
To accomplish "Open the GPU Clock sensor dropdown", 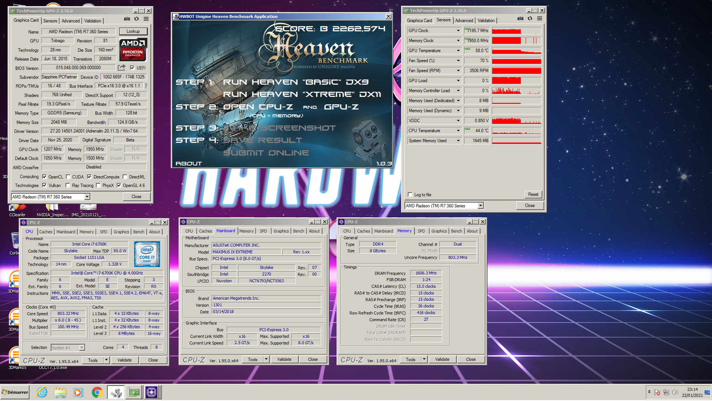I will click(x=458, y=30).
